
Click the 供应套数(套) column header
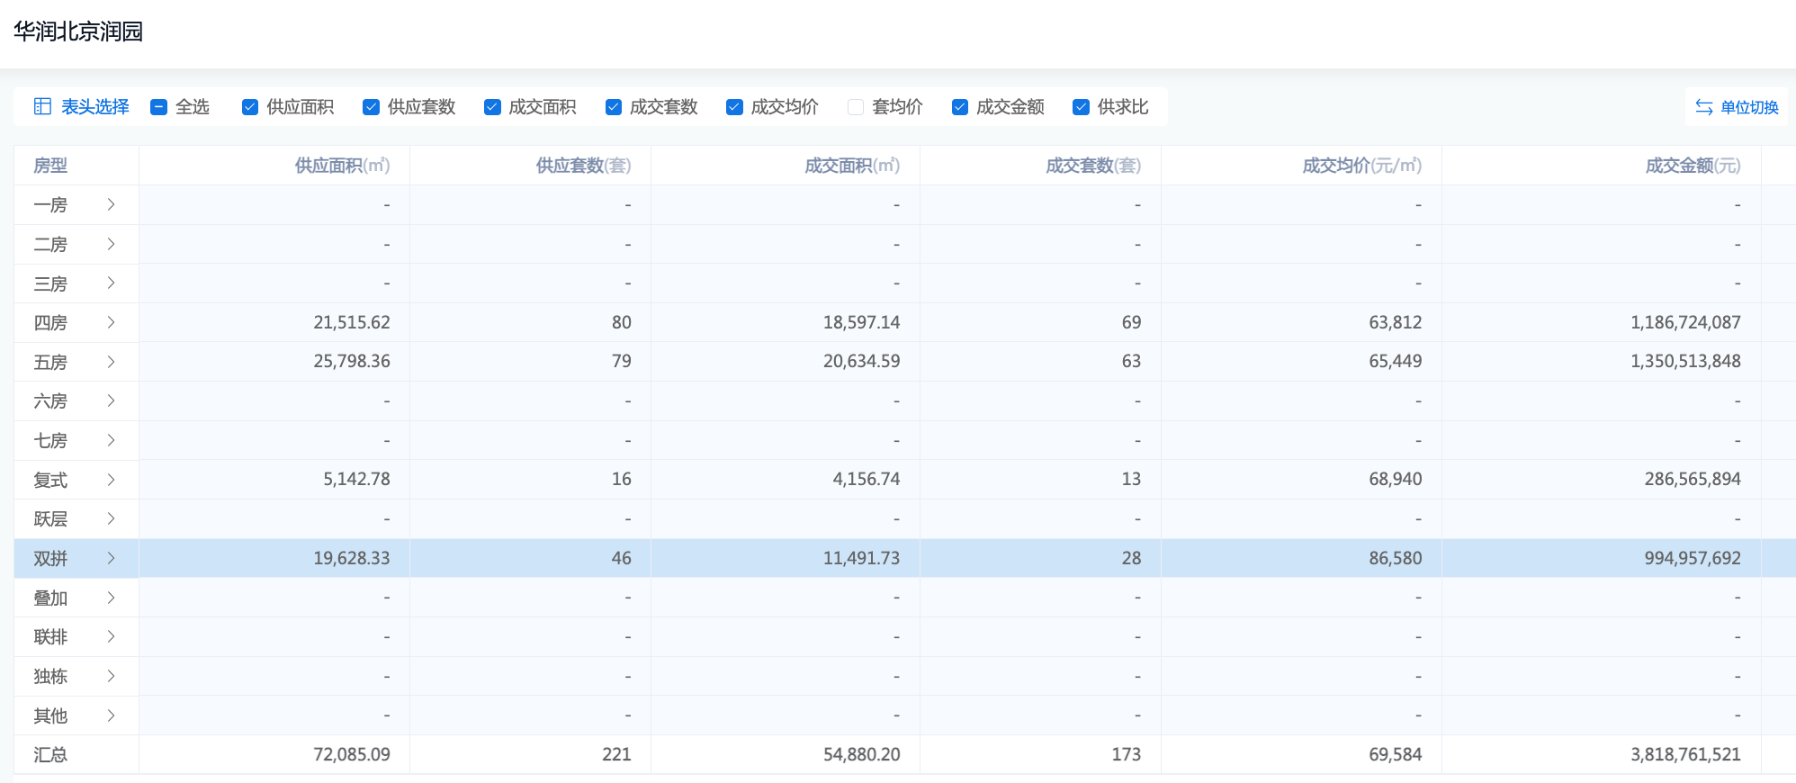[583, 166]
